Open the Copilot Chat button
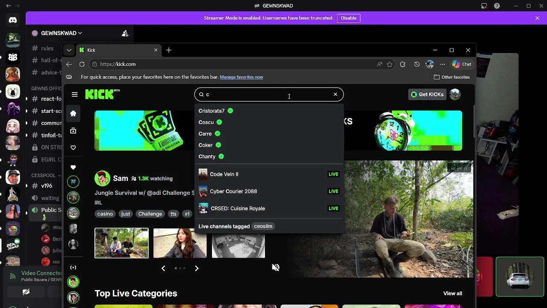Image resolution: width=547 pixels, height=308 pixels. pyautogui.click(x=462, y=64)
